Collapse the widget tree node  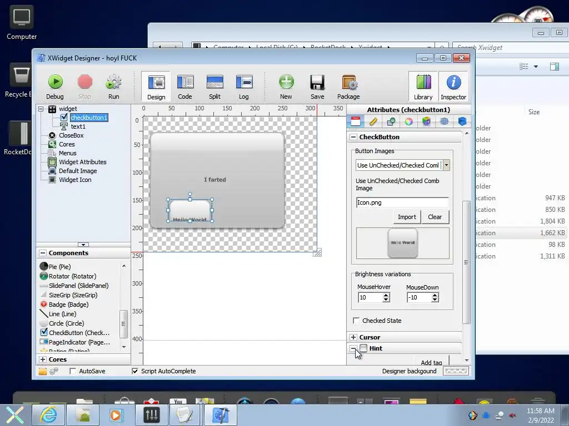[x=41, y=109]
